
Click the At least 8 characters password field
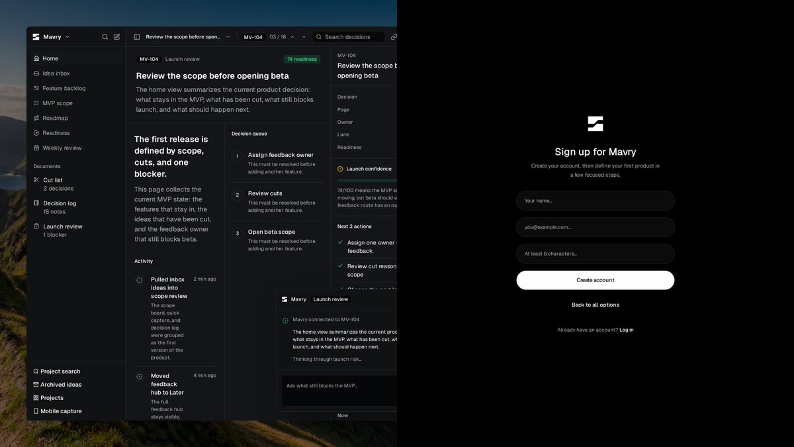595,254
